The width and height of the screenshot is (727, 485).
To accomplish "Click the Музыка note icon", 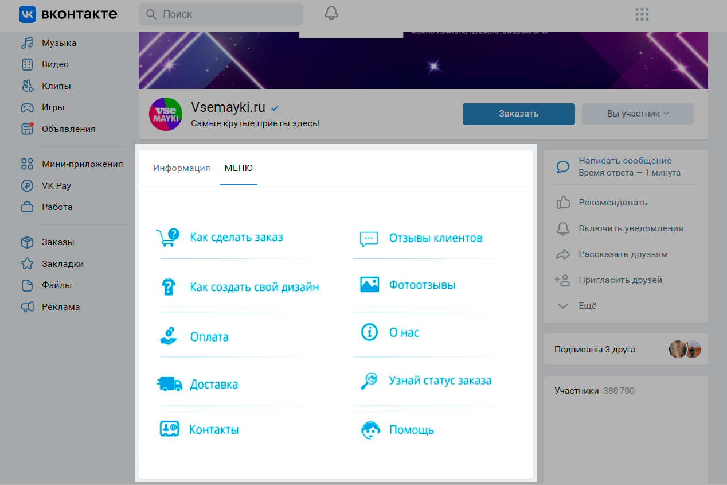I will (27, 43).
